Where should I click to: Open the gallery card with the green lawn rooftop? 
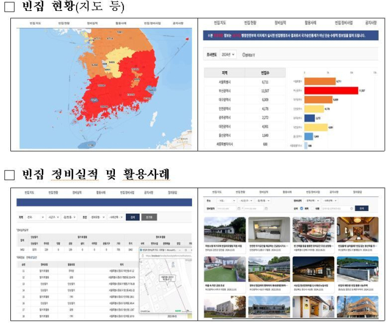[225, 274]
